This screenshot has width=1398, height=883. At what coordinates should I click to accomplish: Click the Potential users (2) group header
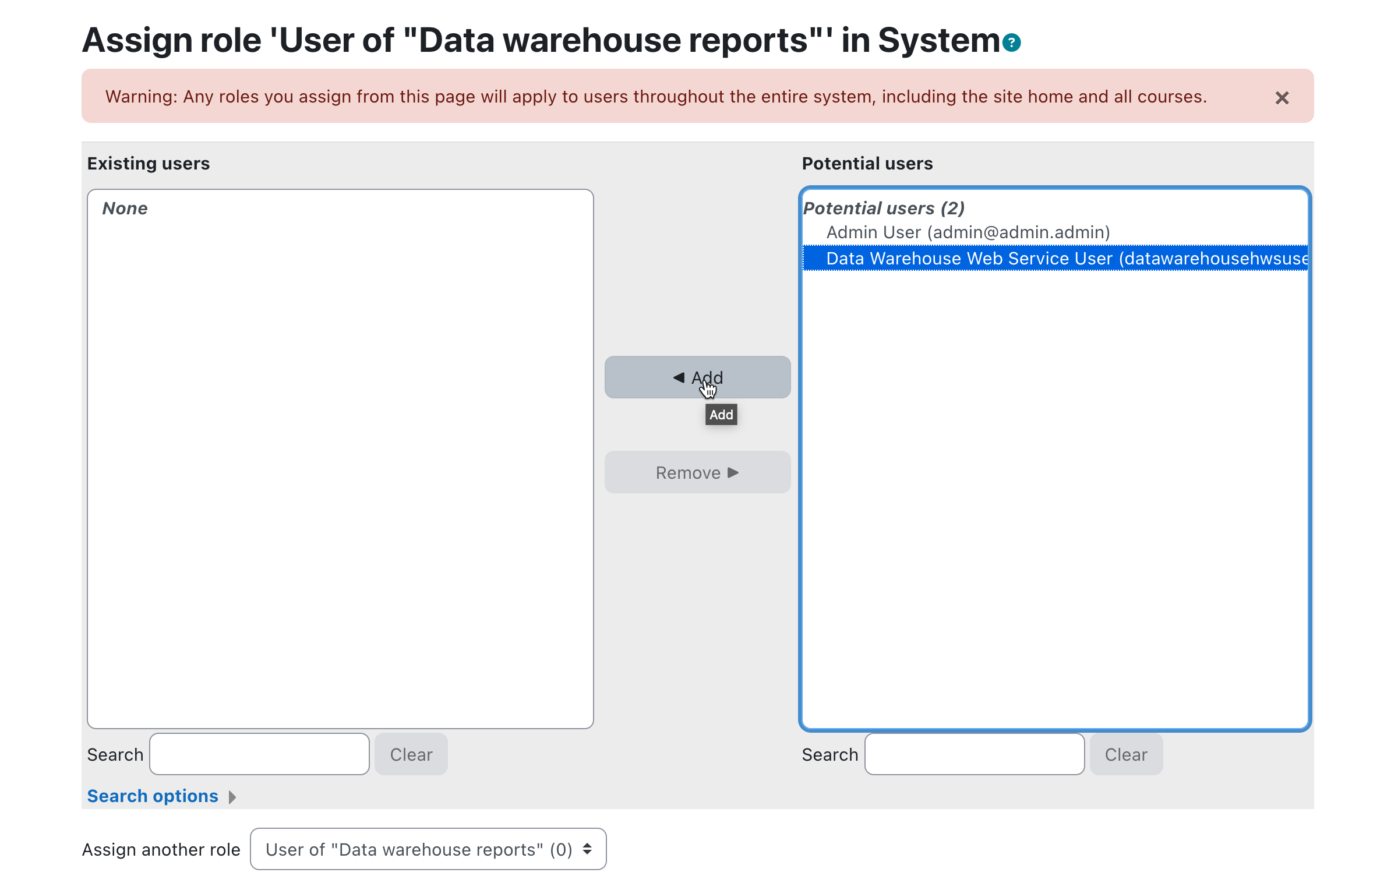(x=883, y=208)
